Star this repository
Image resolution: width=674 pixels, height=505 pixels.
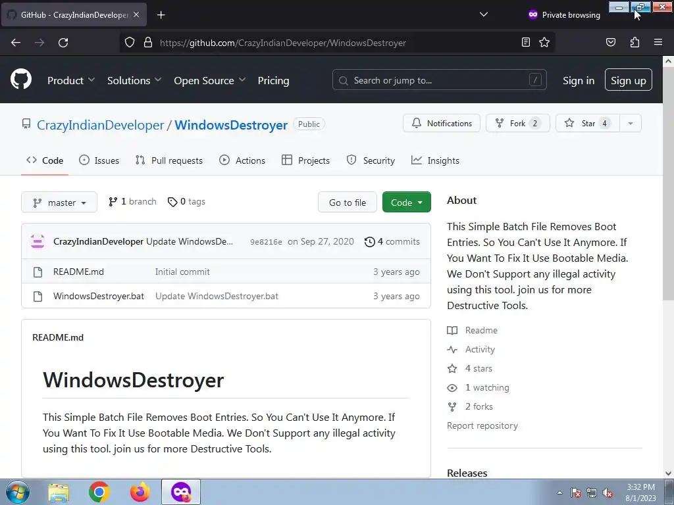tap(588, 123)
